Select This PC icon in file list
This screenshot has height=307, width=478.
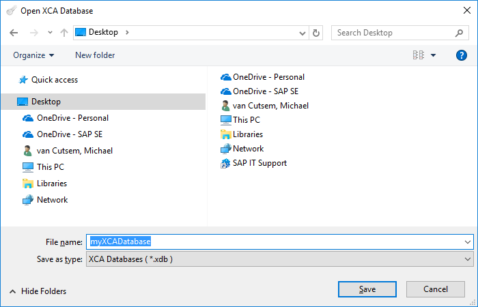[226, 120]
